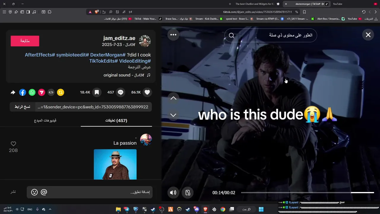Mute the video with speaker button
Viewport: 380px width, 214px height.
[x=173, y=193]
